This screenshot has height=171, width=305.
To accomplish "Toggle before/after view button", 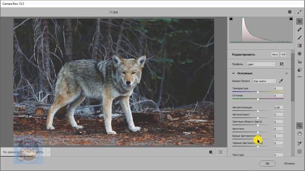I will (x=211, y=152).
